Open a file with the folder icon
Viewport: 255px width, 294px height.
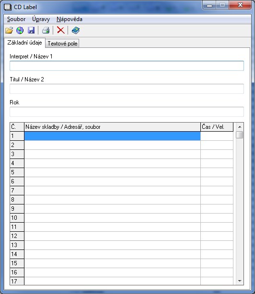click(9, 30)
